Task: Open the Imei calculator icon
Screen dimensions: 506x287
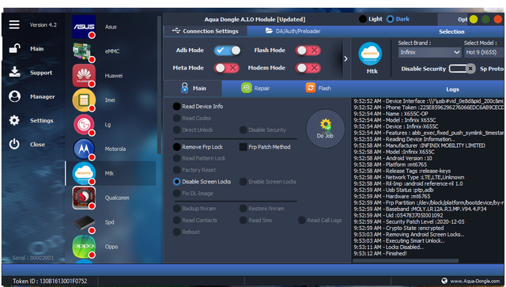Action: tap(84, 100)
